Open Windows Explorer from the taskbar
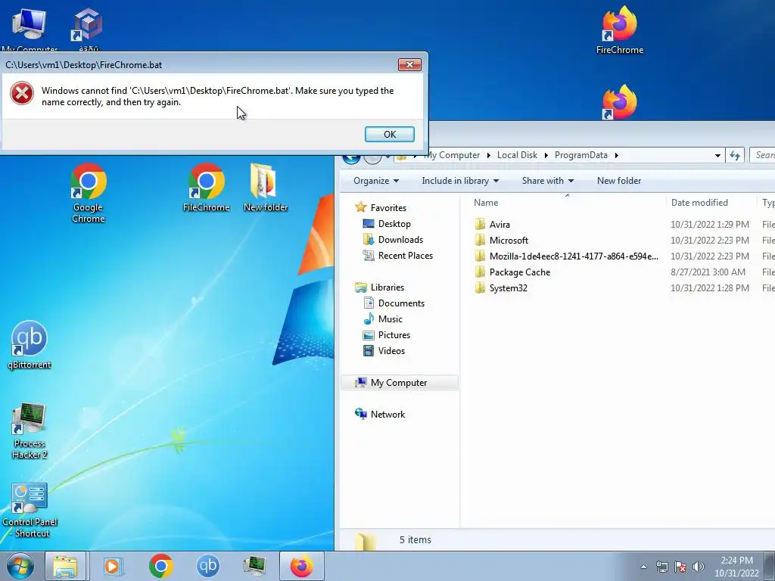Screen dimensions: 775x581 65,566
